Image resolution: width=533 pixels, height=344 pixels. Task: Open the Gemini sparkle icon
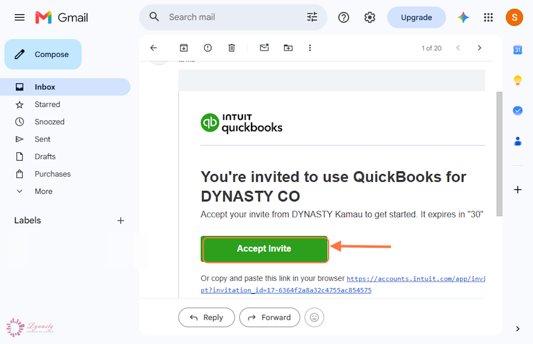click(463, 17)
